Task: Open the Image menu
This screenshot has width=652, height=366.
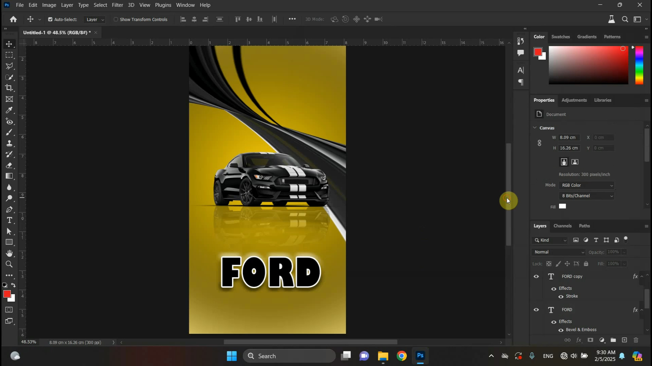Action: pyautogui.click(x=49, y=5)
